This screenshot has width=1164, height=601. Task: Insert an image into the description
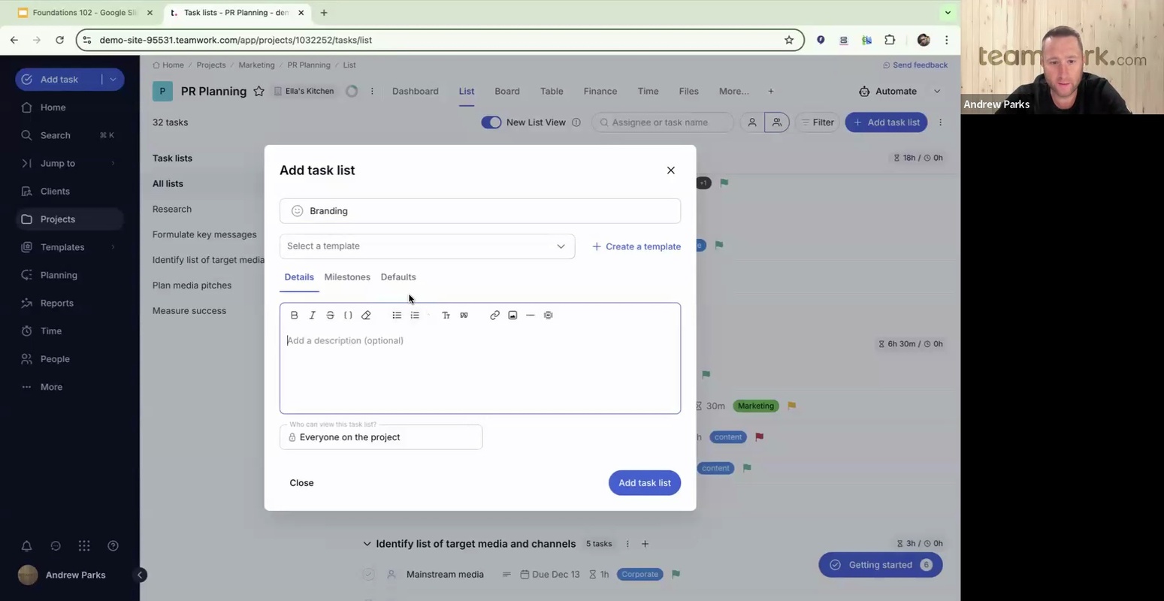pos(512,316)
